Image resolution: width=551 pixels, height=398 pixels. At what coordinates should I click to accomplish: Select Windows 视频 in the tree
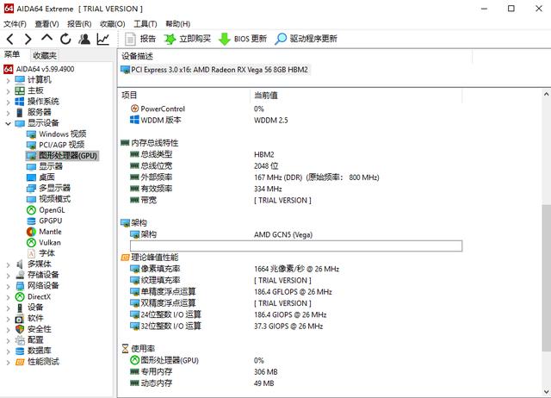56,134
